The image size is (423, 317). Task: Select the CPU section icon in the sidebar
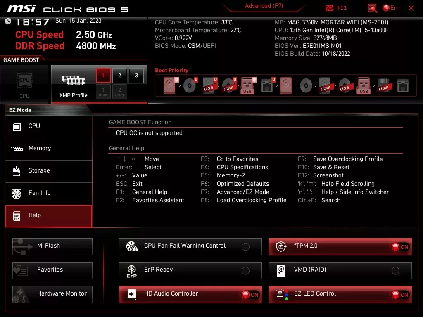coord(17,126)
